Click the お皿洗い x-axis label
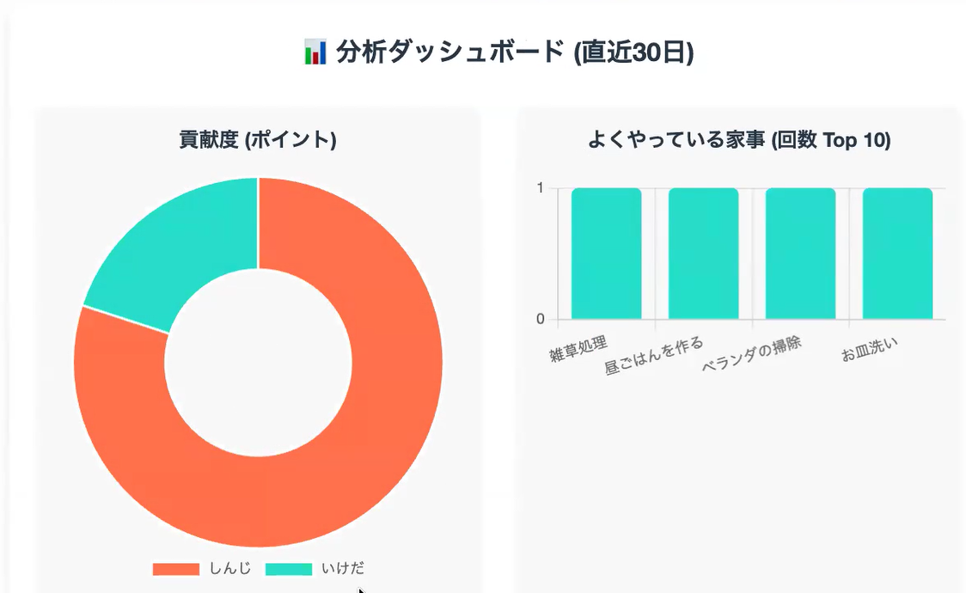Viewport: 966px width, 593px height. tap(870, 349)
